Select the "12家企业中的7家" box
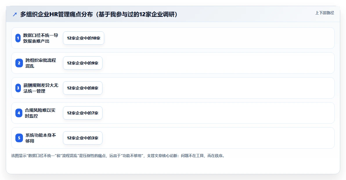Image resolution: width=346 pixels, height=180 pixels. point(82,113)
